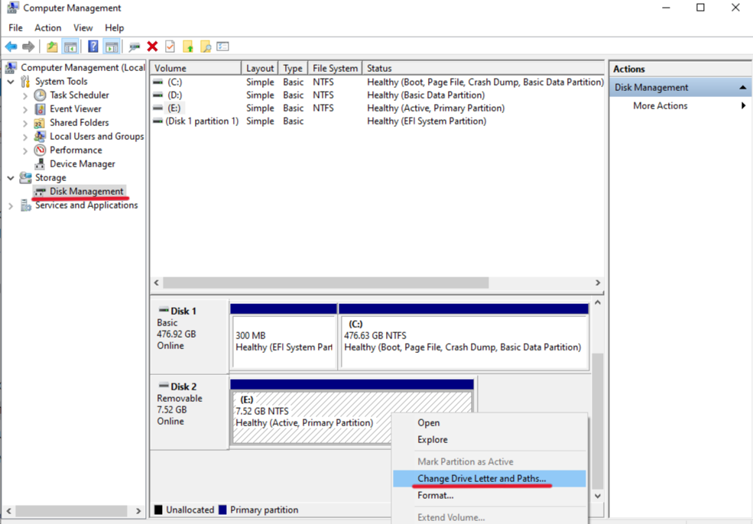Choose "Explore" from the context menu
This screenshot has height=524, width=753.
[433, 439]
